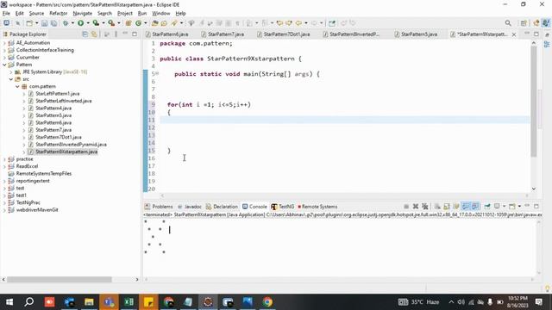
Task: Close the StarPattern9Xstarpattern editor tab
Action: click(x=514, y=34)
